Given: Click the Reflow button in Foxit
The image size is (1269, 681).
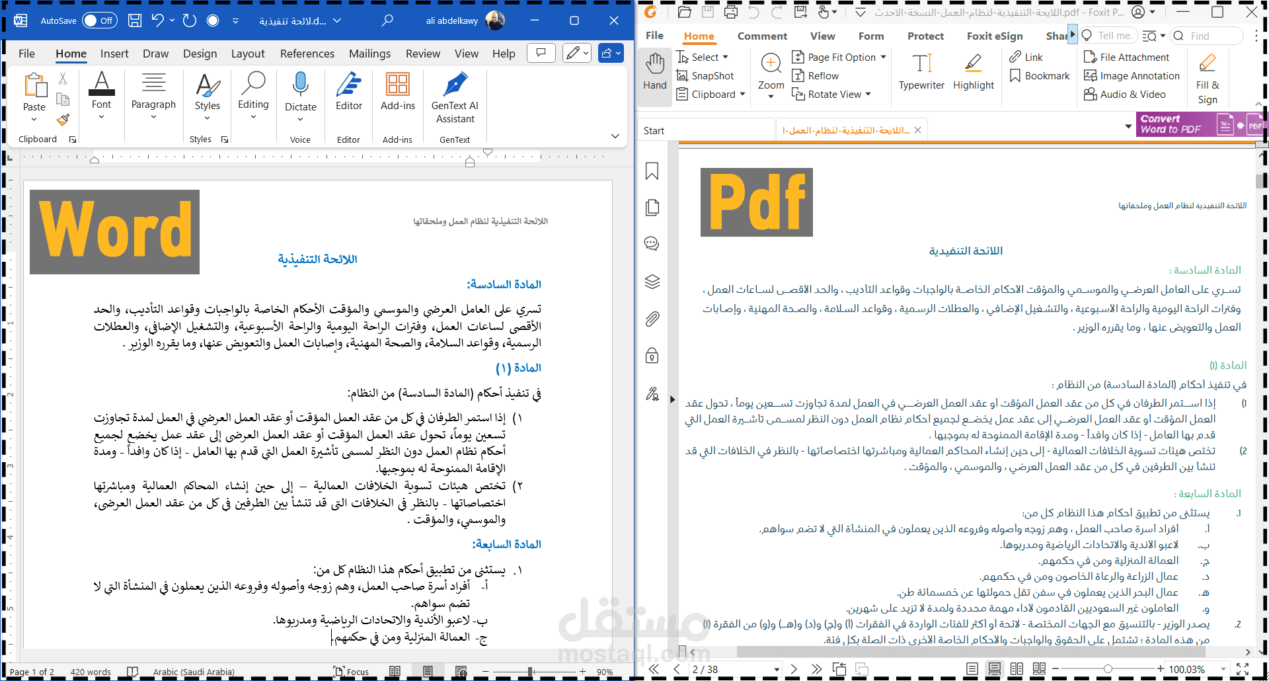Looking at the screenshot, I should point(816,76).
